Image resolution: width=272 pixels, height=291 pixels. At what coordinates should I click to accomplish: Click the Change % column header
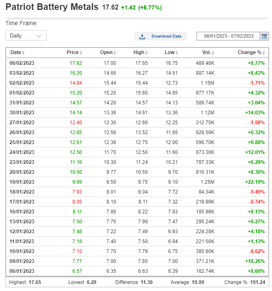tap(249, 52)
